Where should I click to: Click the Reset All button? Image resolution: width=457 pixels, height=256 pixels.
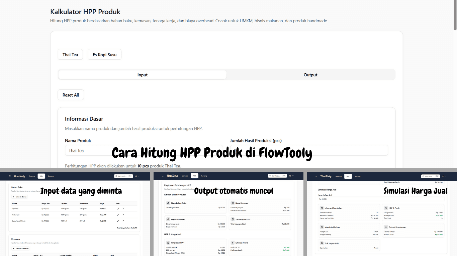(71, 95)
